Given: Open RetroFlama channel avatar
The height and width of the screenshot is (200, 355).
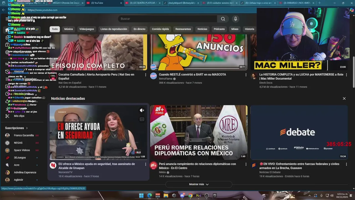Looking at the screenshot, I should coord(153,76).
